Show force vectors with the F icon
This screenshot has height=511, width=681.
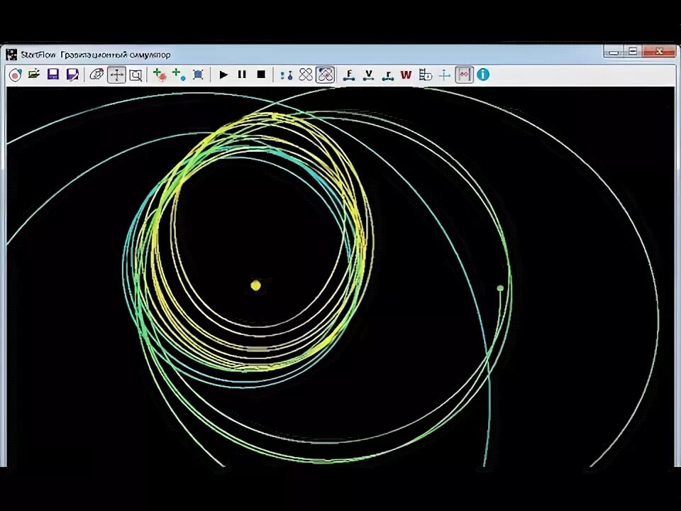(x=349, y=75)
